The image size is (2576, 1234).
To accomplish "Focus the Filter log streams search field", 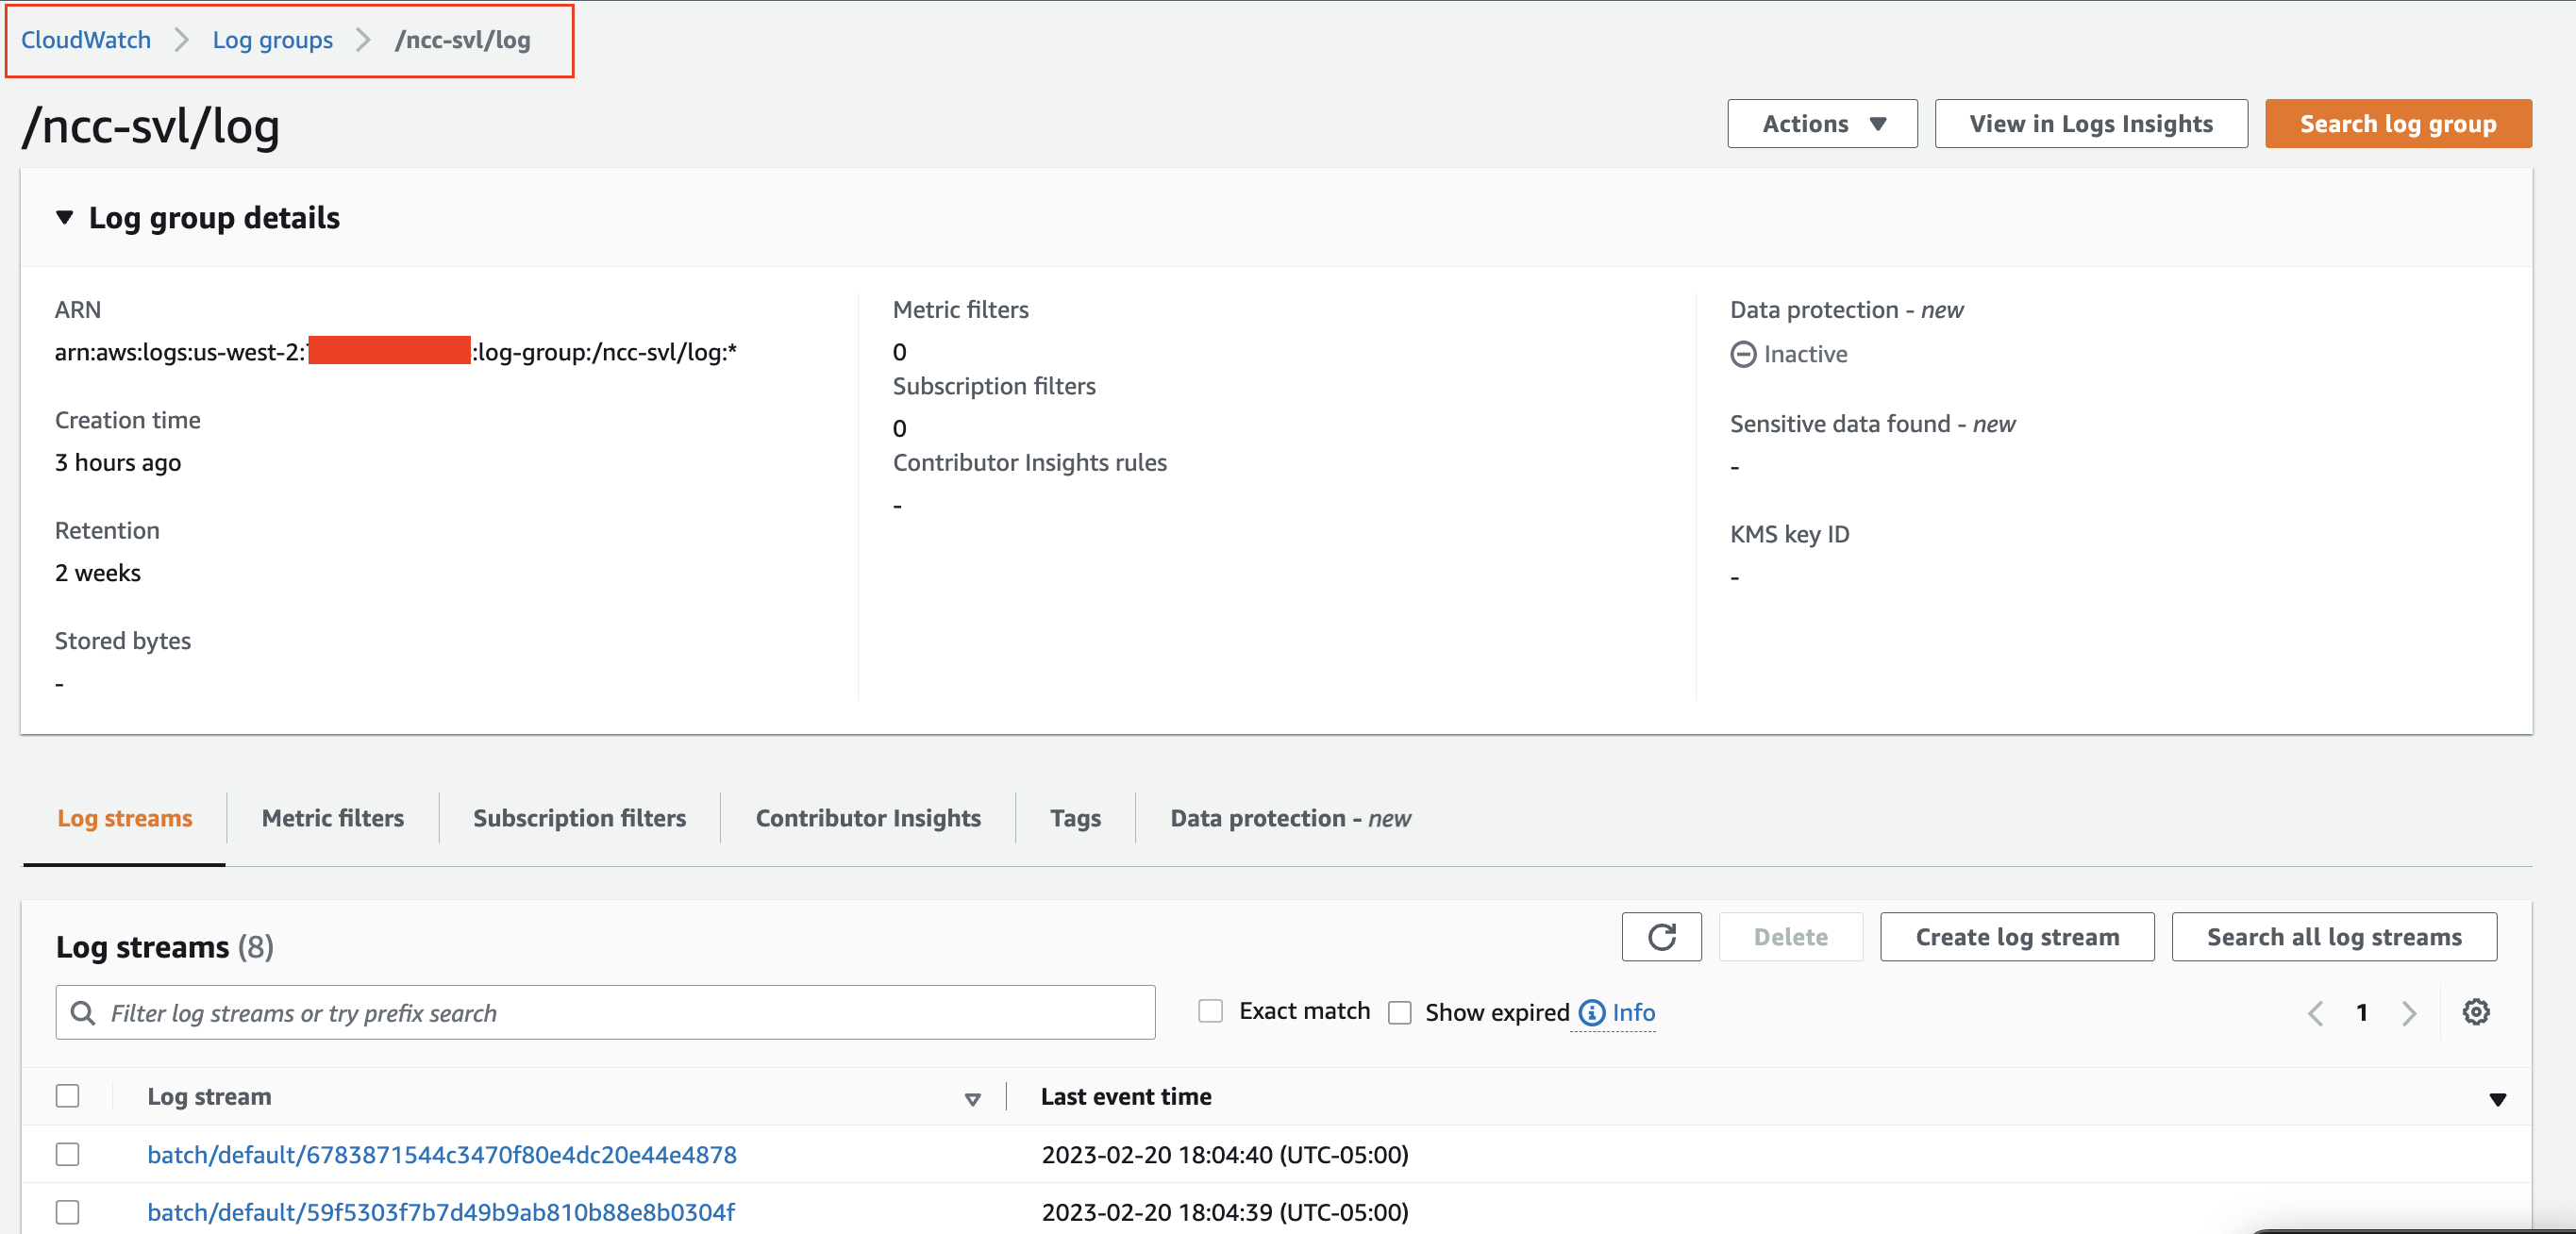I will point(605,1013).
